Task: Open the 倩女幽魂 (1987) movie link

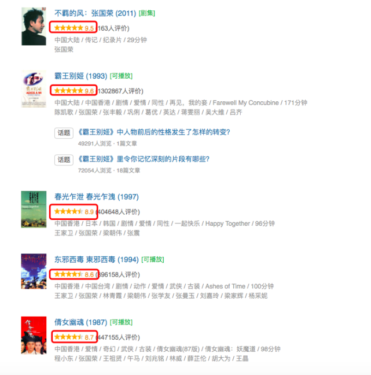Action: coord(81,322)
